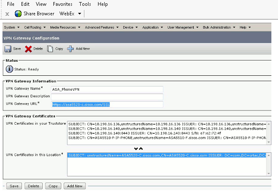Click the Location list scroll-down arrow
The image size is (278, 195).
tap(268, 173)
